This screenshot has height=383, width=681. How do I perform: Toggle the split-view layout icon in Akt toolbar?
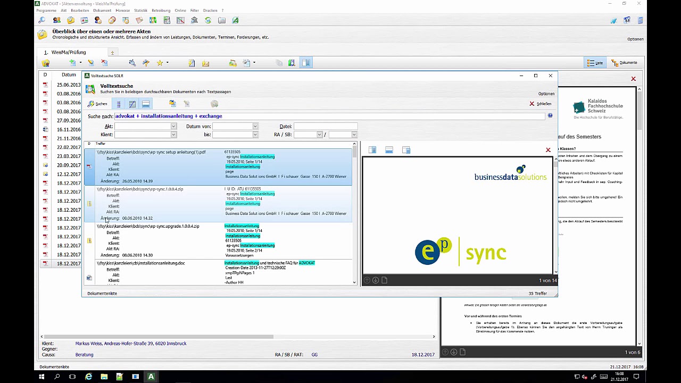(x=306, y=63)
